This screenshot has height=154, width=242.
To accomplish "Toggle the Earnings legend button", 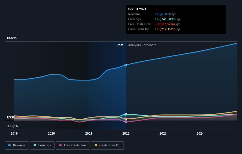I will pyautogui.click(x=42, y=145).
